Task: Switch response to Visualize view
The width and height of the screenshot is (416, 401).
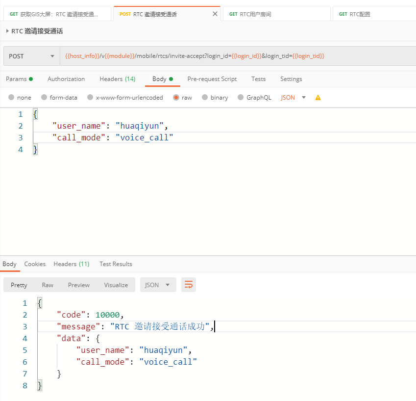Action: 116,285
